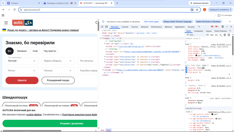Open the Донат до донату banner link
234x132 pixels.
pyautogui.click(x=43, y=30)
